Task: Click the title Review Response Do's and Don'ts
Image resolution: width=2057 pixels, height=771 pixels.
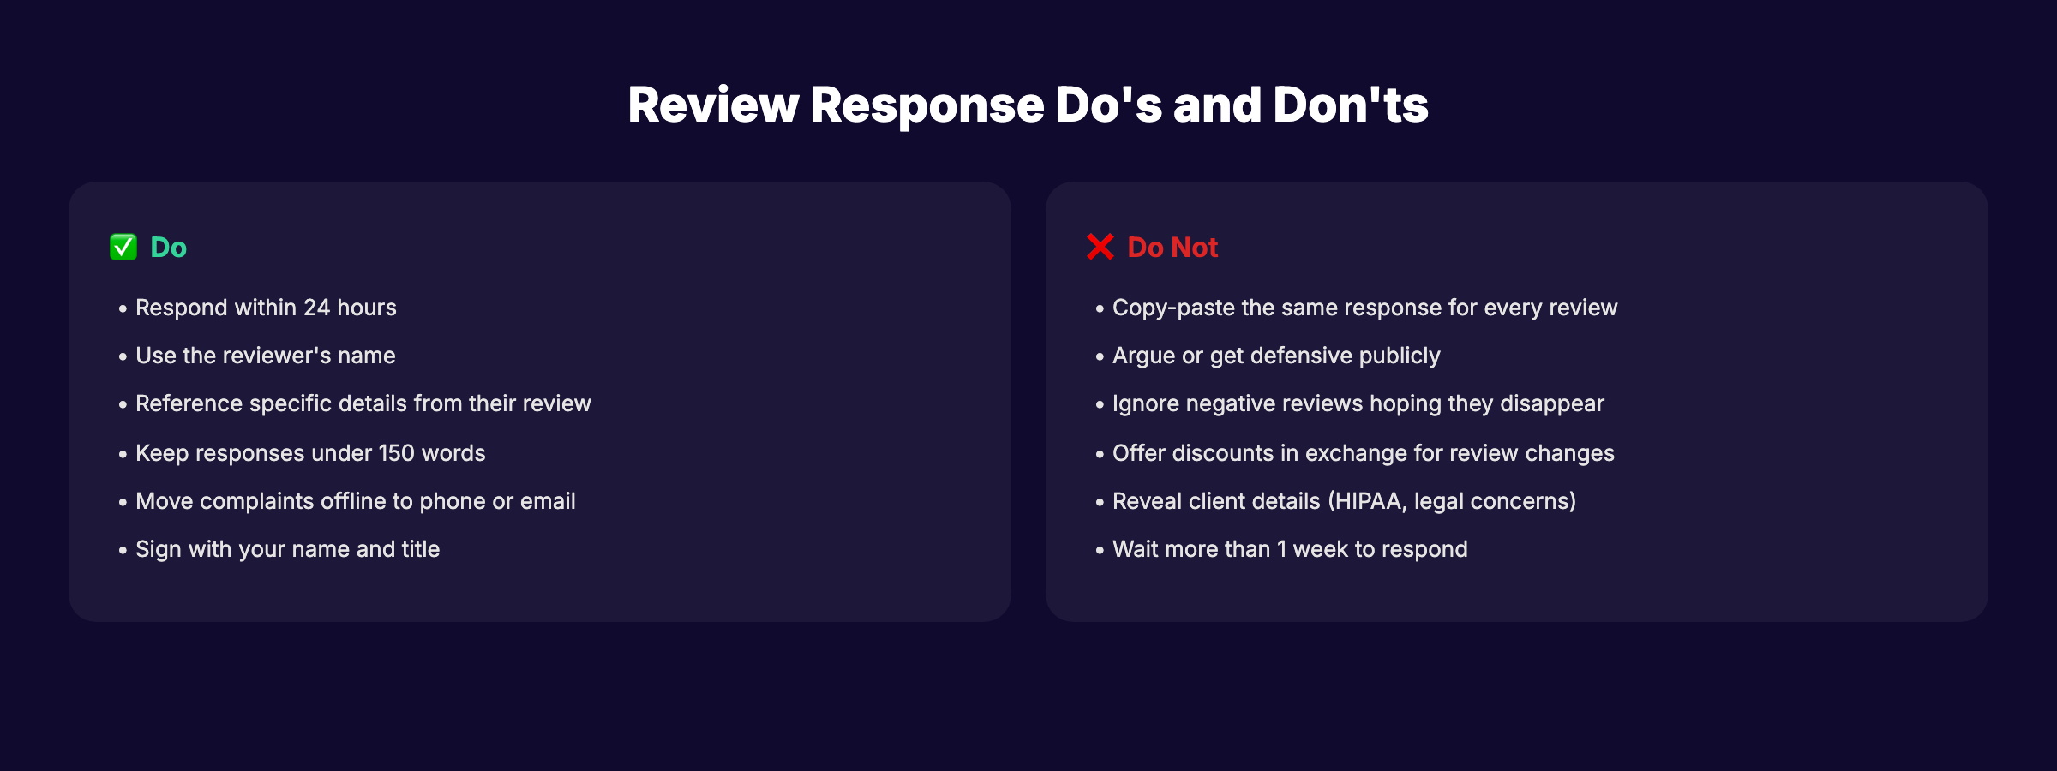Action: point(1028,104)
